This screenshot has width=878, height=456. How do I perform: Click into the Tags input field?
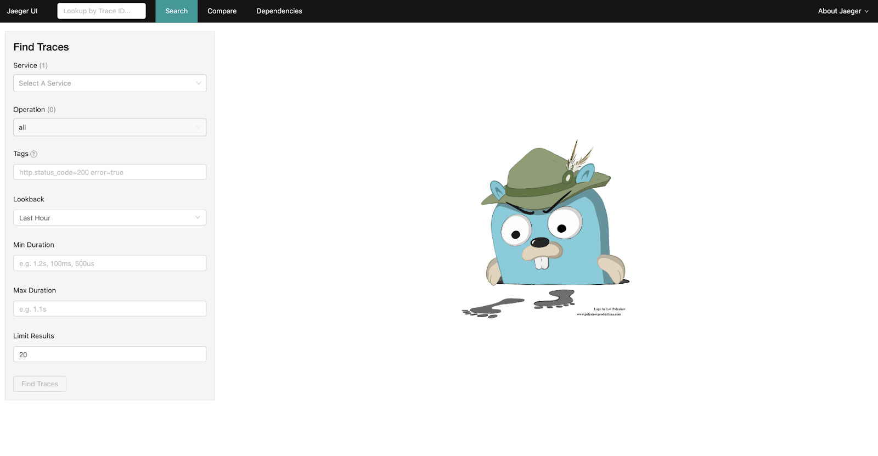pyautogui.click(x=110, y=172)
